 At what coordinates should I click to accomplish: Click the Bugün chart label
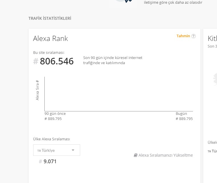(181, 113)
